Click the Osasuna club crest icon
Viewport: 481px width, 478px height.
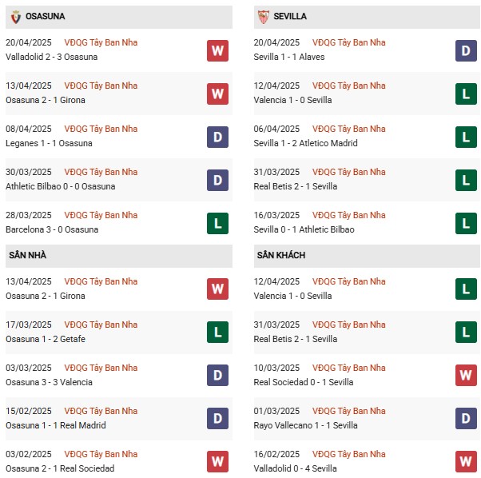point(16,17)
